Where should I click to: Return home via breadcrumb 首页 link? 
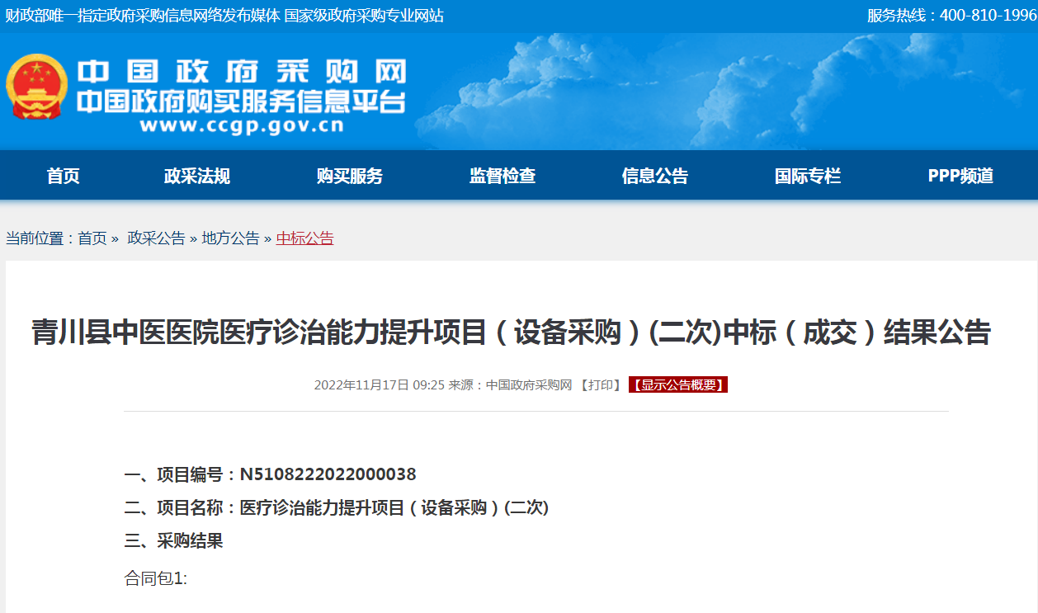89,237
